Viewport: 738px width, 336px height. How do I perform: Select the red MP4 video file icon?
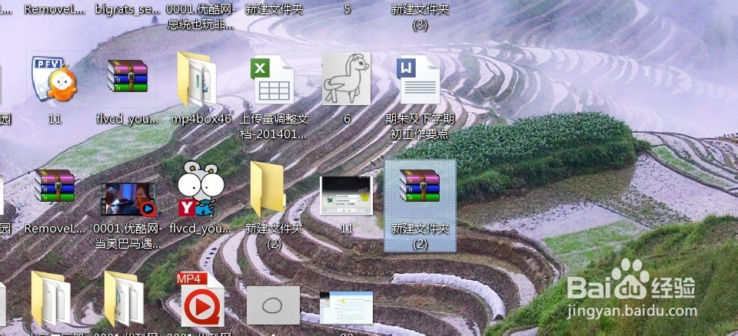[202, 299]
